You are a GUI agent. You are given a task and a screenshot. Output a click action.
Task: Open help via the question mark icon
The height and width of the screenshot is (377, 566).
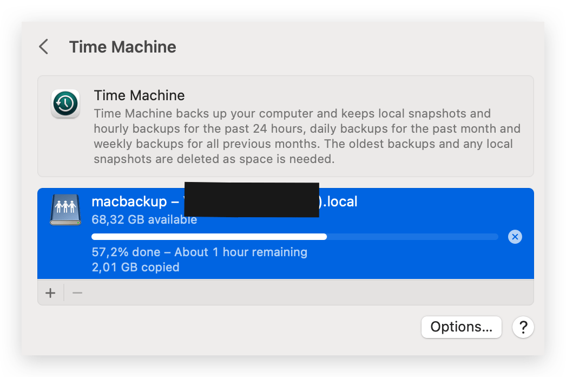click(523, 327)
